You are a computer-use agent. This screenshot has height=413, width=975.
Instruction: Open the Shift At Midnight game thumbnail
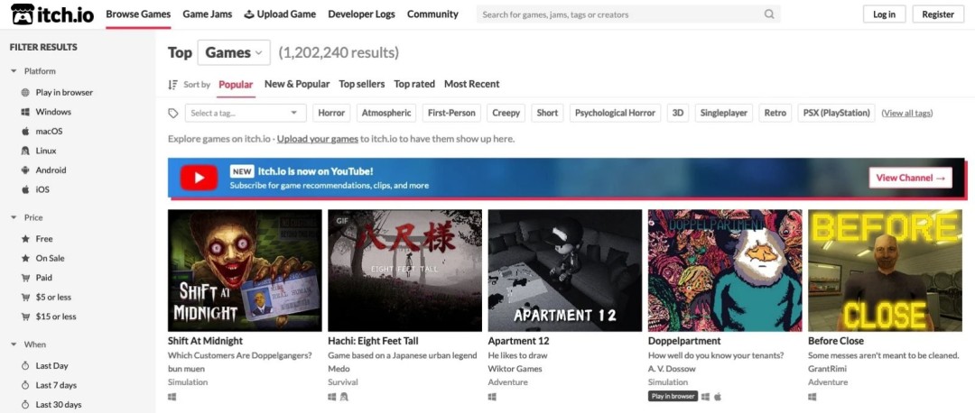pyautogui.click(x=245, y=271)
